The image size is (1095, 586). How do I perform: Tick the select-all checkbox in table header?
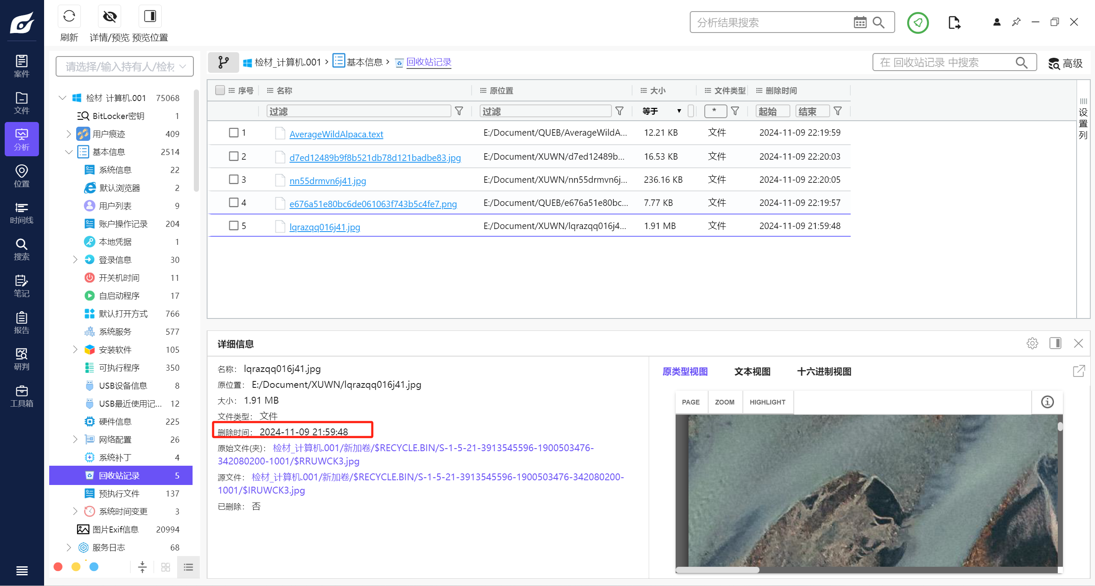coord(220,90)
